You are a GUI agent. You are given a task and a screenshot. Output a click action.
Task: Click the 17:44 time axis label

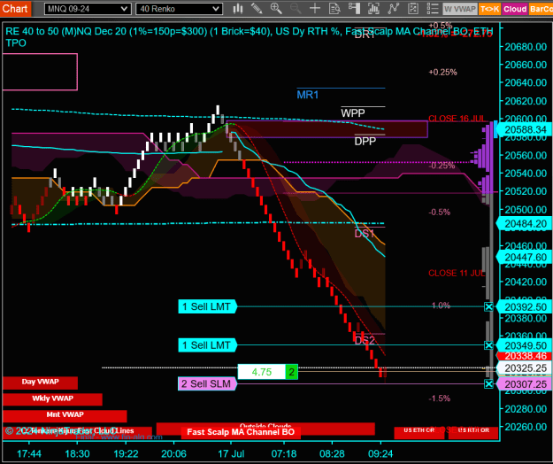29,453
